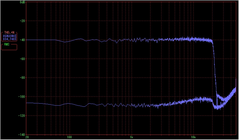Click the lower THD+N percentage value
The width and height of the screenshot is (239, 140).
pyautogui.click(x=10, y=39)
